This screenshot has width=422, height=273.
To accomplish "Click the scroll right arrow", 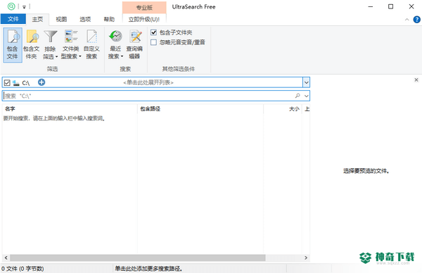I will click(306, 258).
